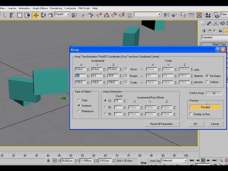228x171 pixels.
Task: Click the Play Animation button
Action: tap(203, 160)
